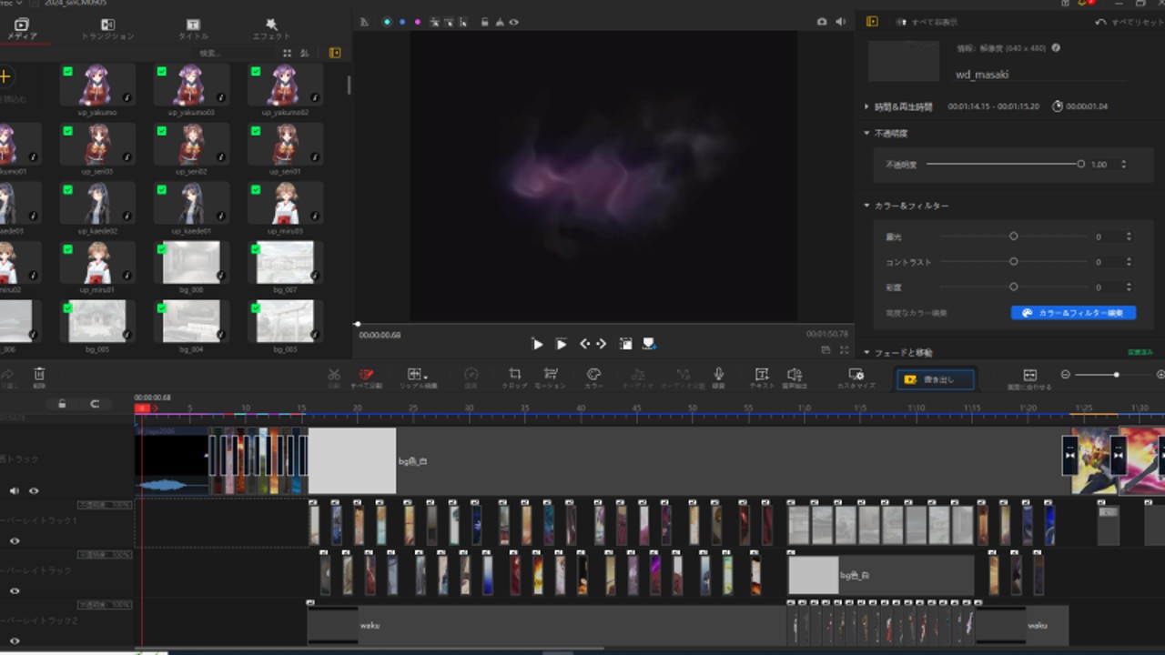
Task: Open the カスタマイズ customize toolbar icon
Action: [856, 377]
